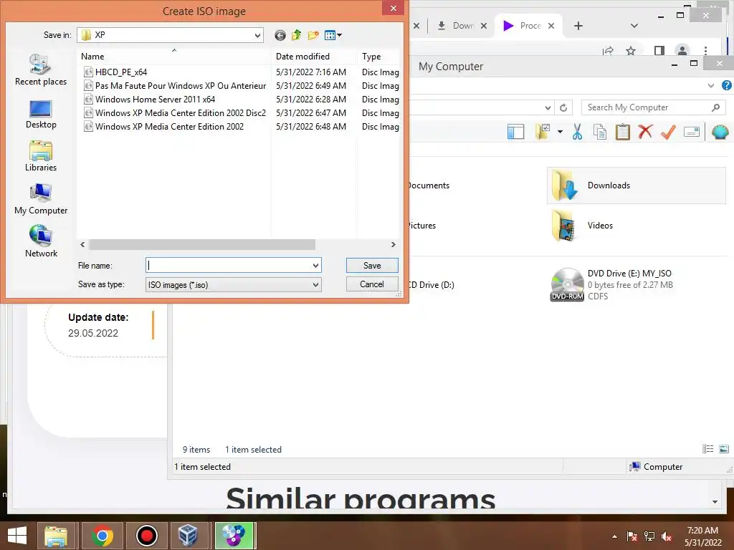The height and width of the screenshot is (550, 734).
Task: Expand the Save in XP folder dropdown
Action: pos(257,35)
